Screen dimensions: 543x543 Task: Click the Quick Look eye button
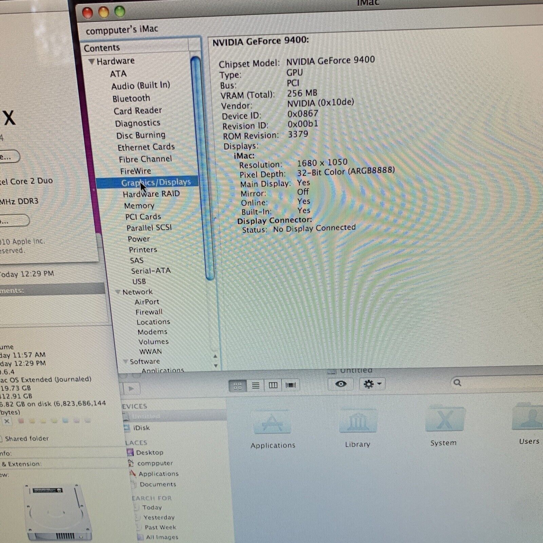[341, 384]
